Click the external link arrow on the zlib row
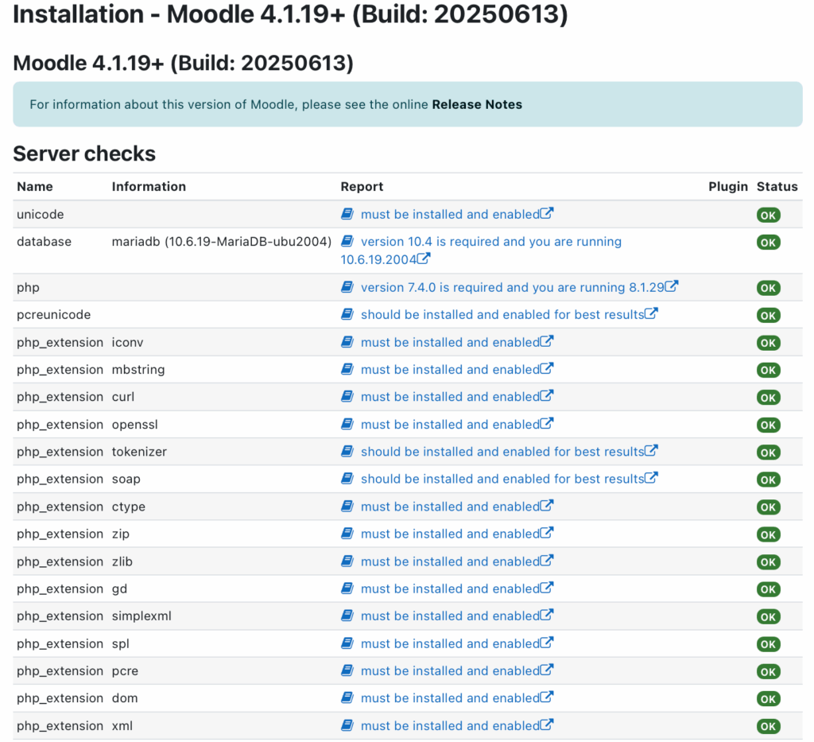This screenshot has height=742, width=814. [x=548, y=561]
